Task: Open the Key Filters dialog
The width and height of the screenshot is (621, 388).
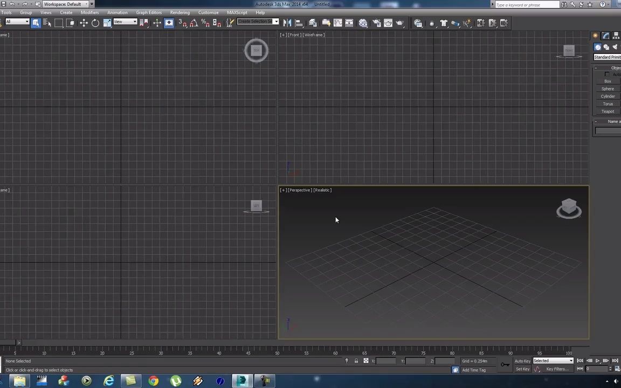Action: [x=558, y=369]
